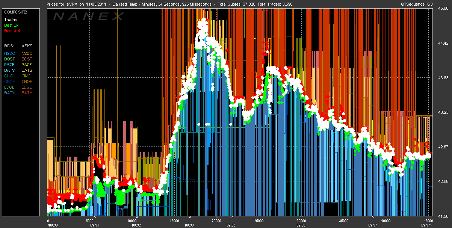Click the 20000 tick on the x-axis
This screenshot has width=452, height=228.
pos(217,221)
